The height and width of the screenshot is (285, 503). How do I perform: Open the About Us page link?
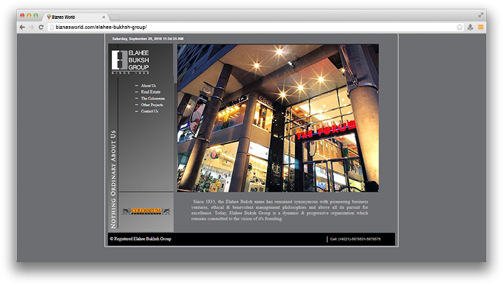(148, 86)
